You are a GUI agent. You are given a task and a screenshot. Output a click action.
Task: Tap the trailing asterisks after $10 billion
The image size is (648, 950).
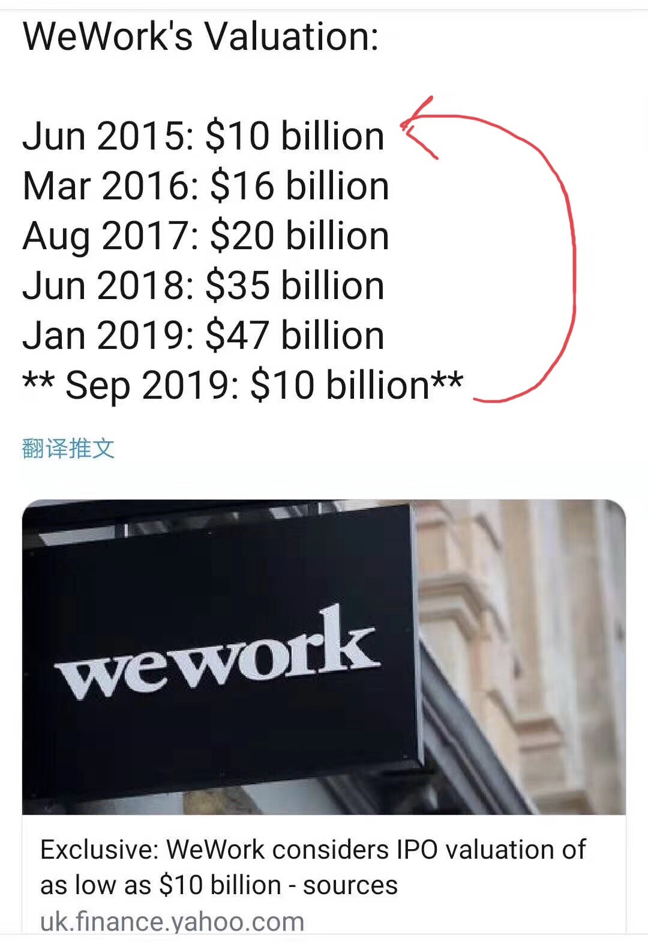(447, 380)
